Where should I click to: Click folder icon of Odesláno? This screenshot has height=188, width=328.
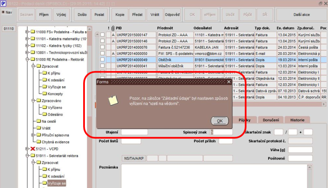click(x=45, y=114)
